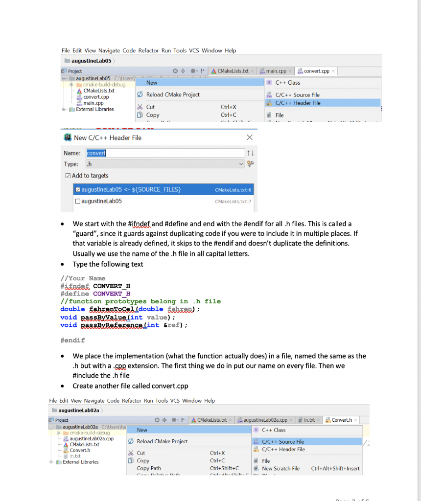The width and height of the screenshot is (421, 501).
Task: Click the CLion logo icon in header file dialog
Action: 68,137
